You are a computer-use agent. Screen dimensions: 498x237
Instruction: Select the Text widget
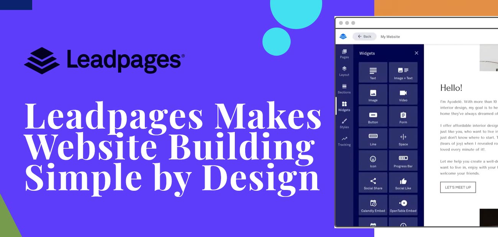(373, 72)
